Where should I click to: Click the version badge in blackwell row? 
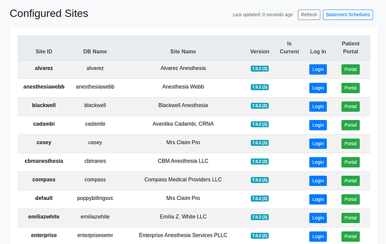coord(260,106)
